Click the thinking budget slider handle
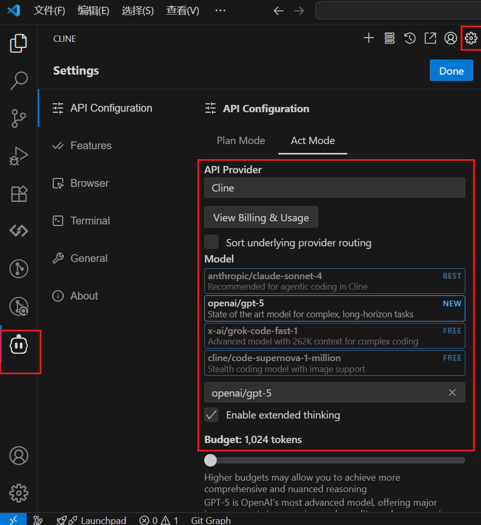481x525 pixels. [210, 460]
